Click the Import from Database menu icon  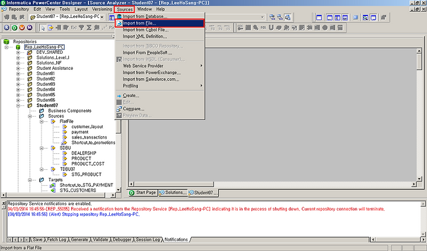click(119, 17)
